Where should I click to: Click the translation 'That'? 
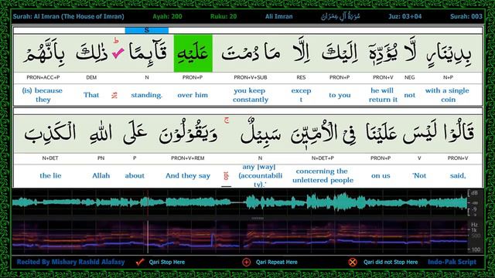pyautogui.click(x=91, y=95)
